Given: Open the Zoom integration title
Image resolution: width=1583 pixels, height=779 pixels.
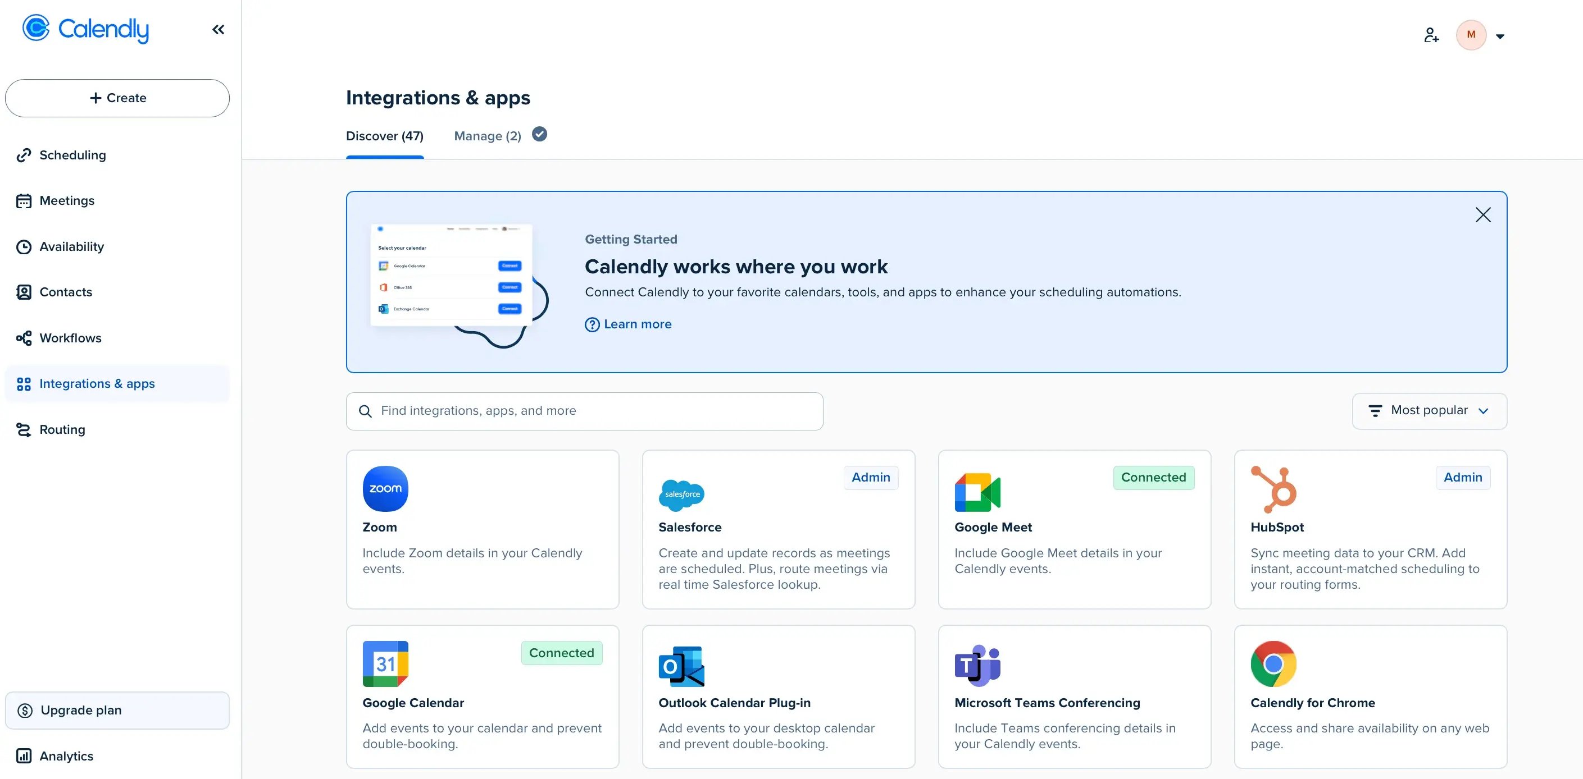Looking at the screenshot, I should coord(380,528).
